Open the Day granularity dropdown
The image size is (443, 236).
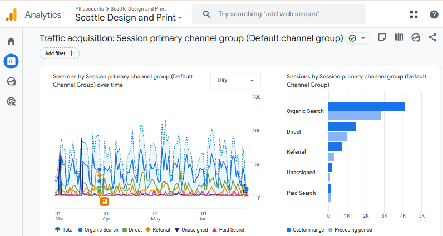[235, 80]
